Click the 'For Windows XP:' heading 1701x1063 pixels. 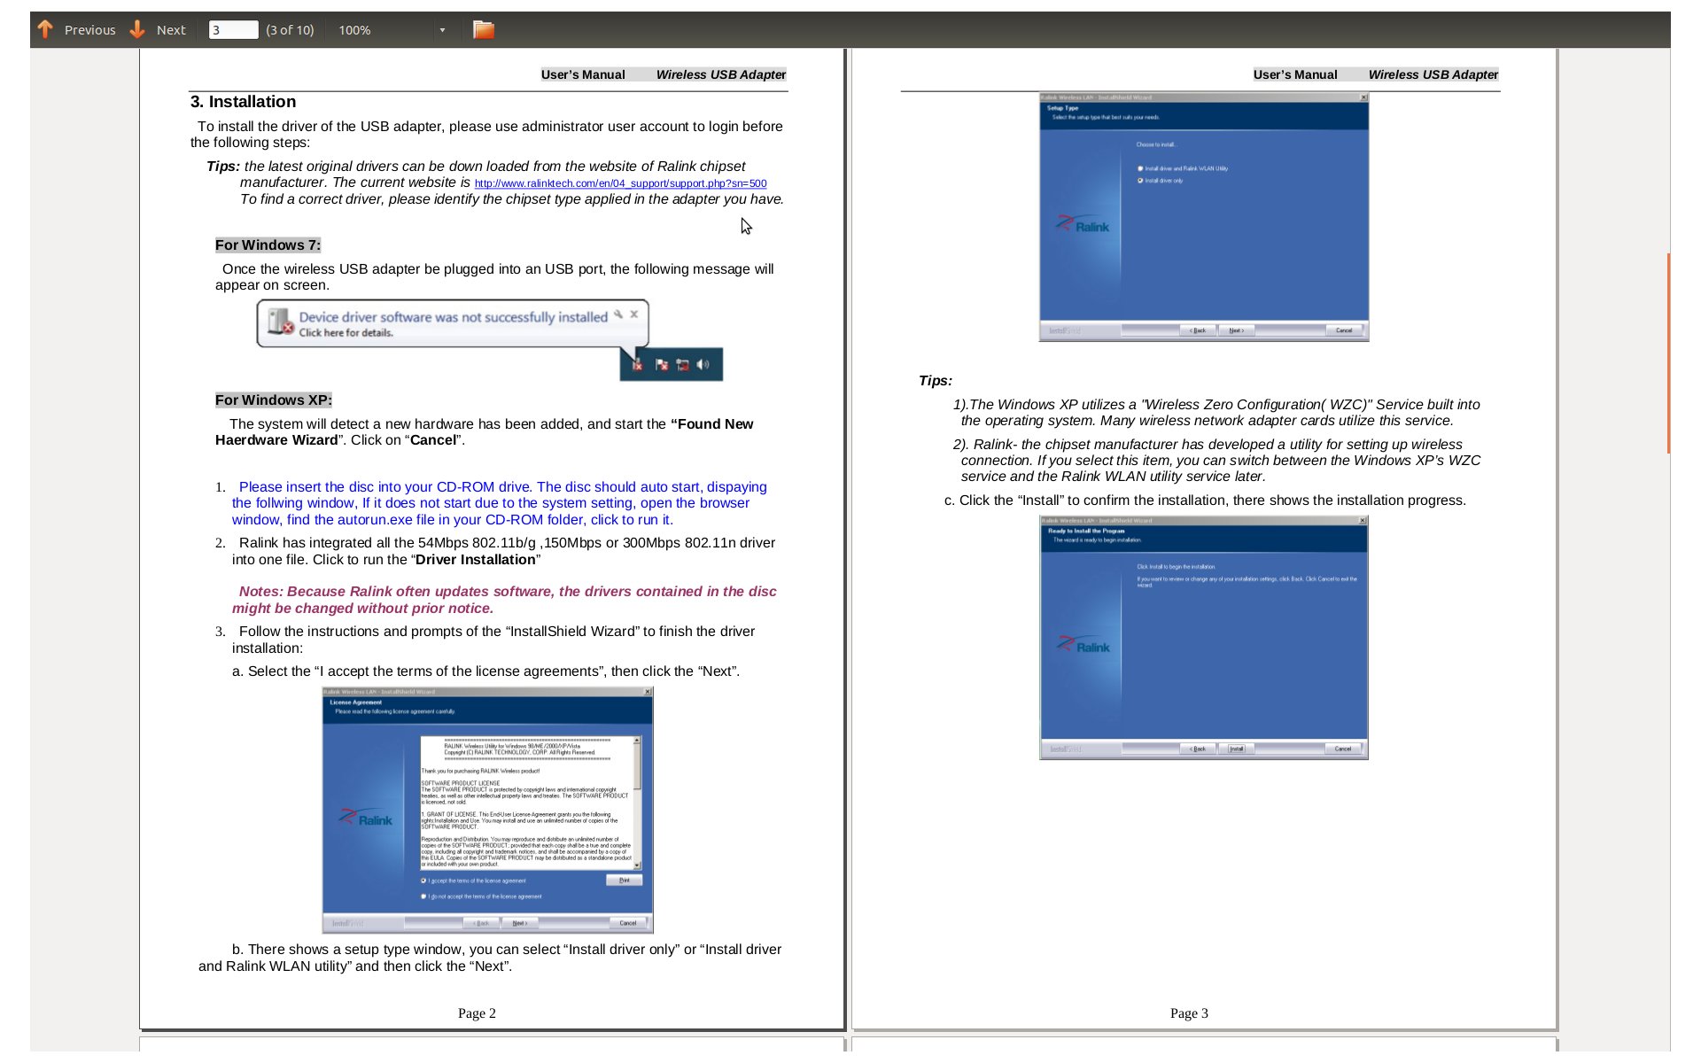pyautogui.click(x=274, y=400)
